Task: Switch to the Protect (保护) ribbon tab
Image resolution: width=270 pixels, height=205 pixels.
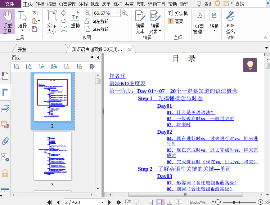Action: [x=118, y=4]
